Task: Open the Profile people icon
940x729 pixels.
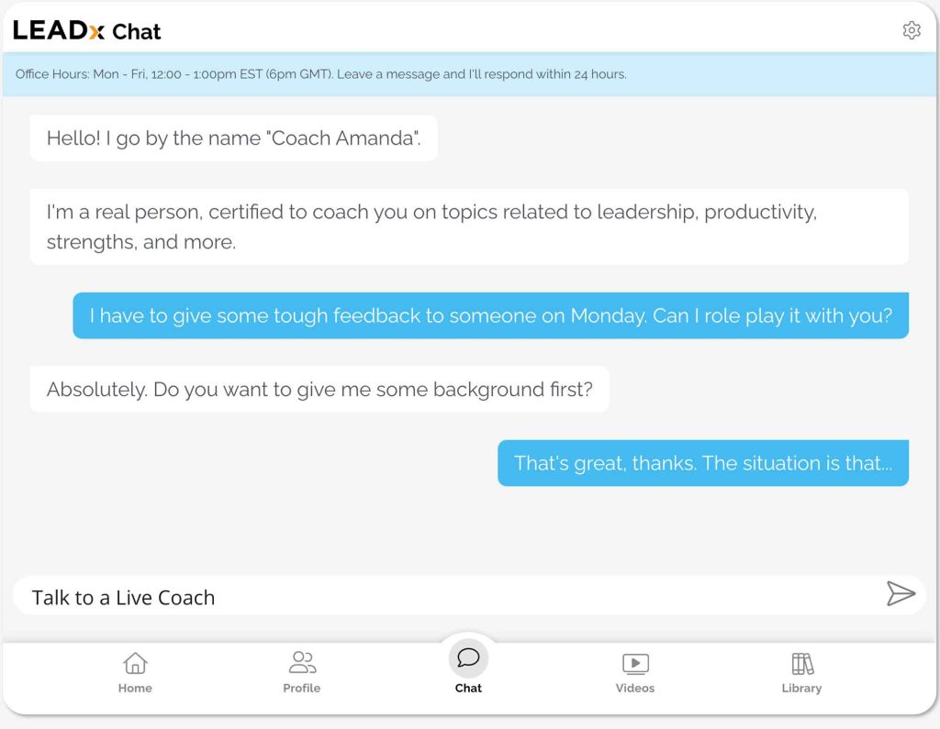Action: point(301,662)
